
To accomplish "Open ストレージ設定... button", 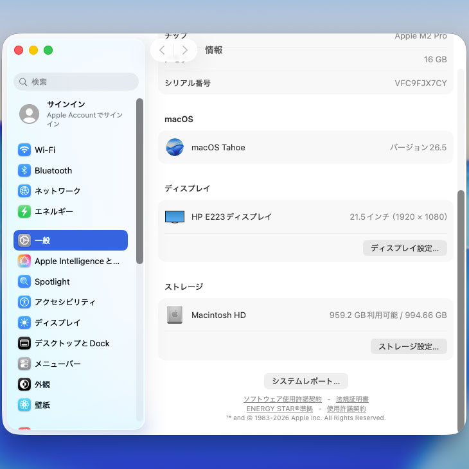I will 409,346.
